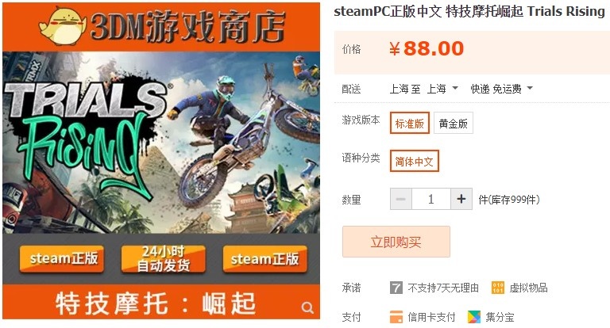The width and height of the screenshot is (610, 328).
Task: Expand the 上海 destination dropdown
Action: 442,89
